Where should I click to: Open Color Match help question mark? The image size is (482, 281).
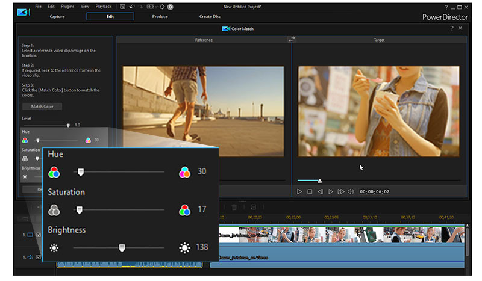click(452, 28)
